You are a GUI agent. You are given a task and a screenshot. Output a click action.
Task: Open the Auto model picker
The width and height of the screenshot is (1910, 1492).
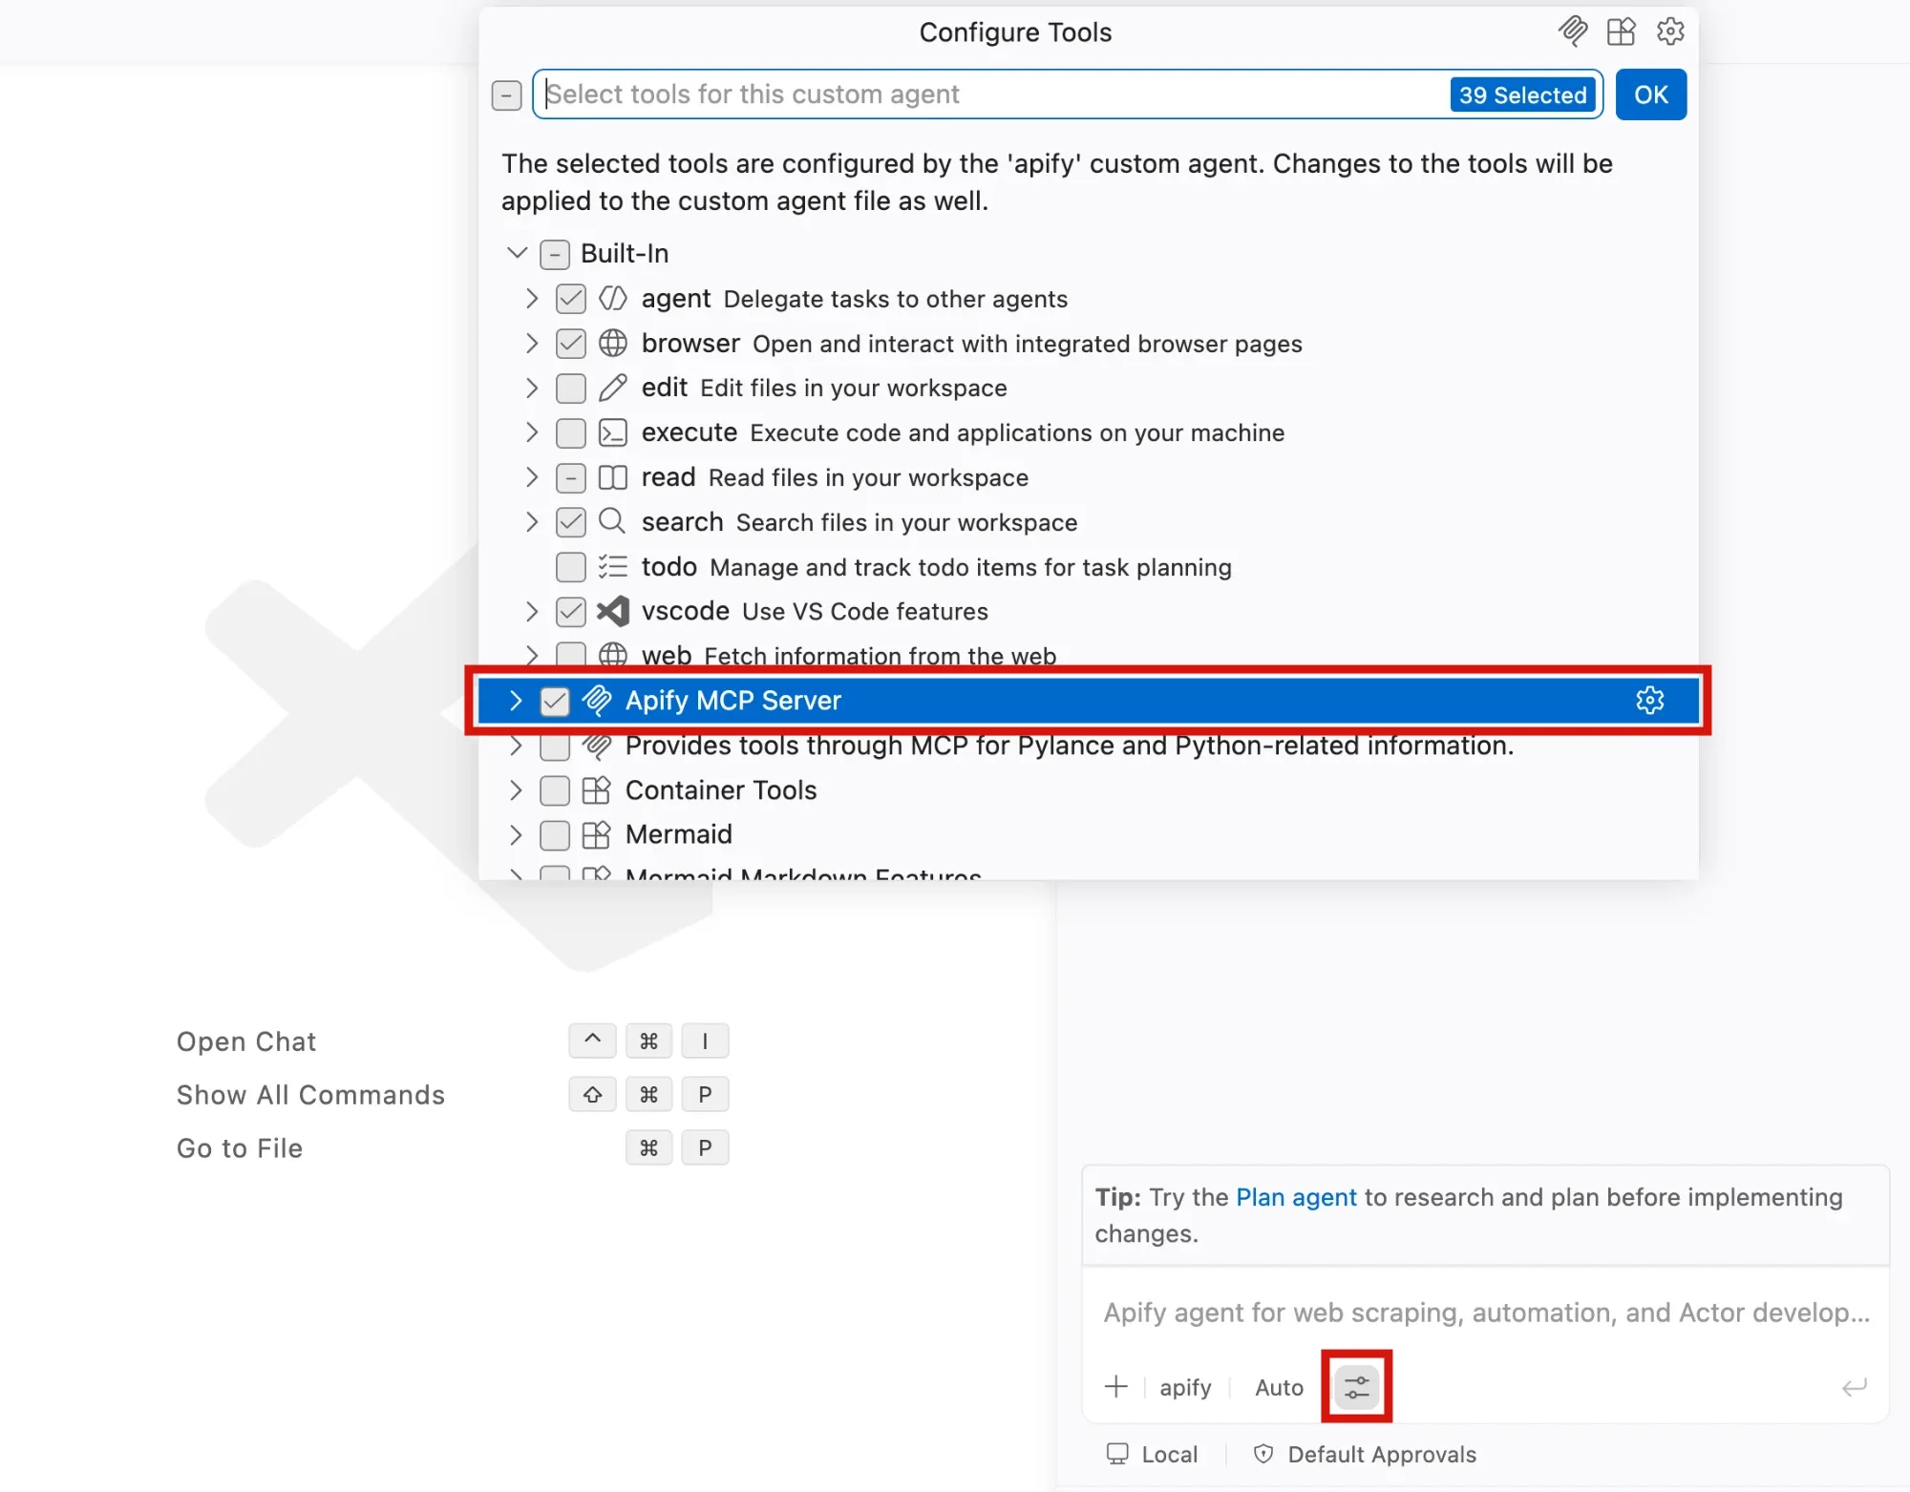pyautogui.click(x=1279, y=1387)
